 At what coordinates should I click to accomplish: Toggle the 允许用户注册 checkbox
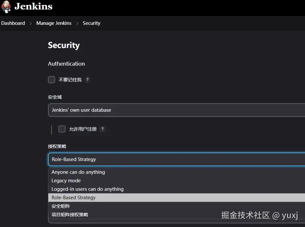click(62, 129)
